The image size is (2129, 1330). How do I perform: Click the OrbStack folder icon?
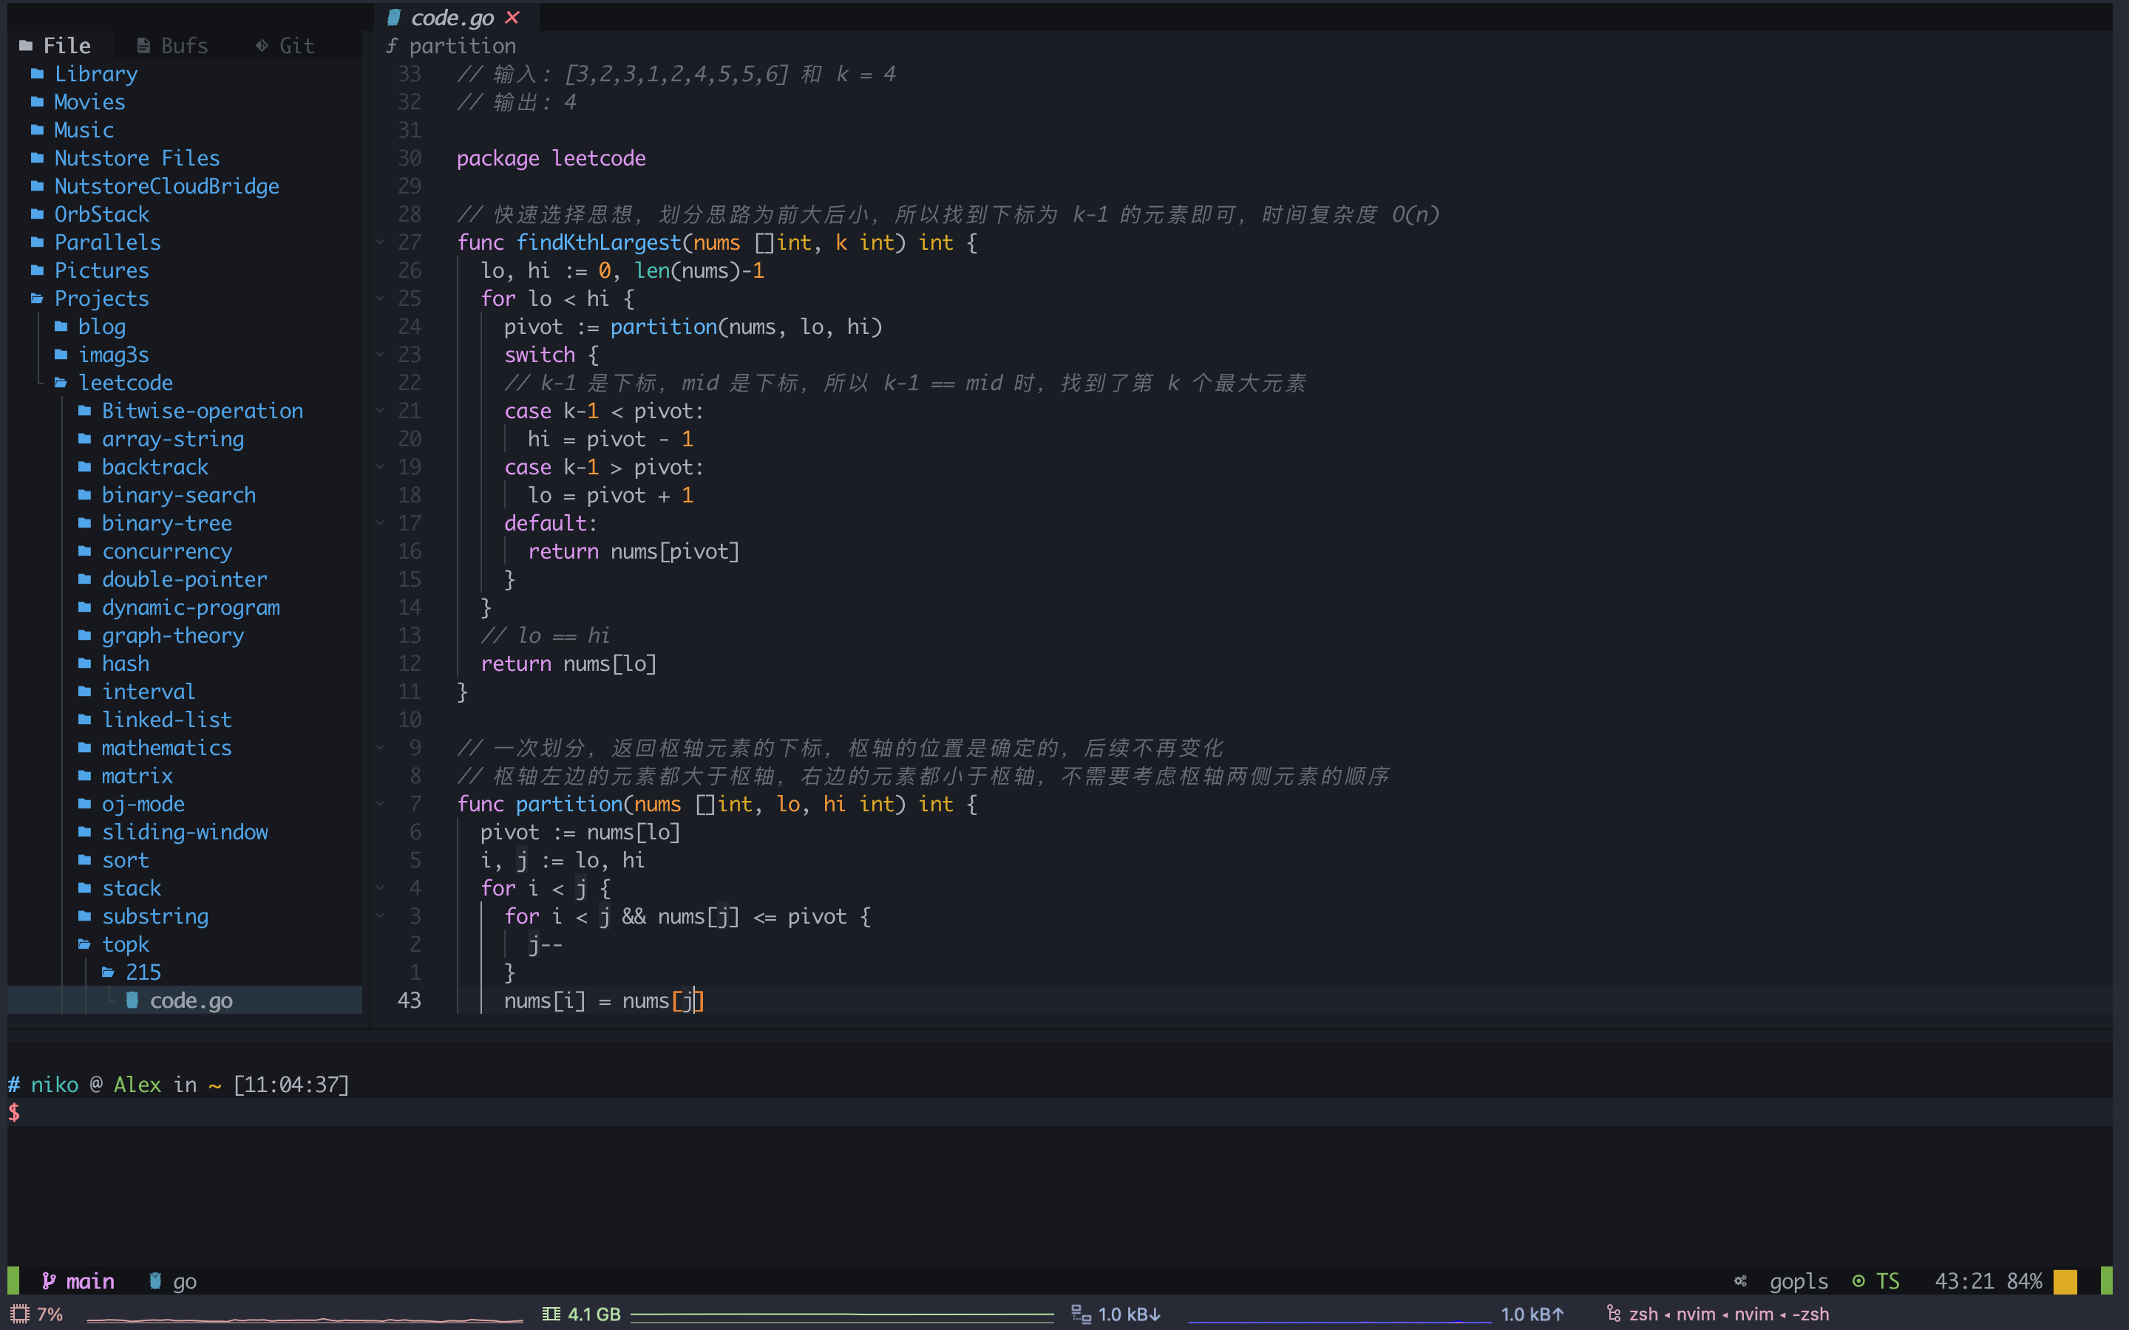tap(37, 214)
